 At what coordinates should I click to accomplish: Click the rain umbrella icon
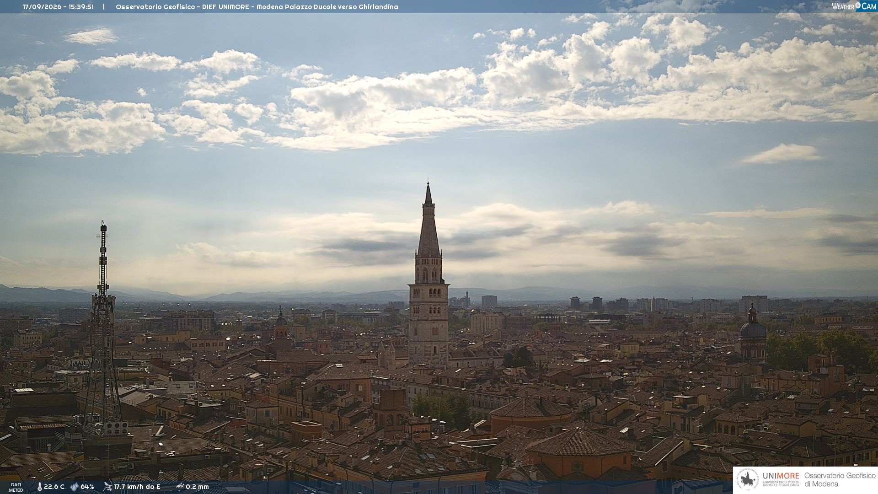[180, 487]
